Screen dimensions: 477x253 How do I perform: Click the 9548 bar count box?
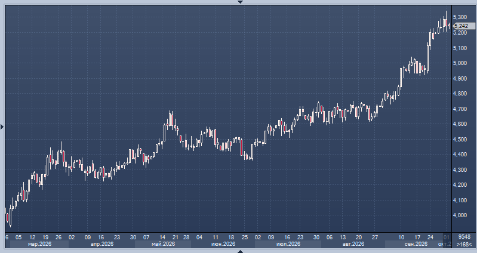464,237
